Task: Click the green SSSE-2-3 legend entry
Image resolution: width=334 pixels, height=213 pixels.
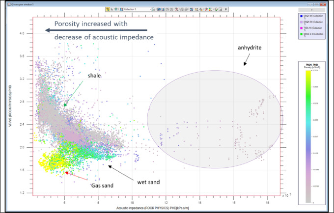Action: pos(312,35)
